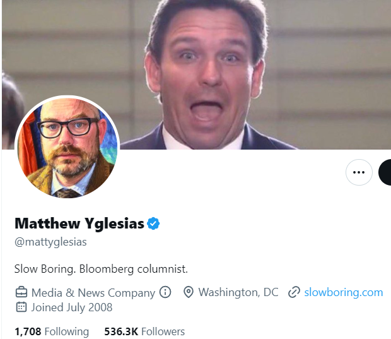The image size is (391, 339).
Task: Click the @mattyglesias handle text
Action: tap(50, 242)
